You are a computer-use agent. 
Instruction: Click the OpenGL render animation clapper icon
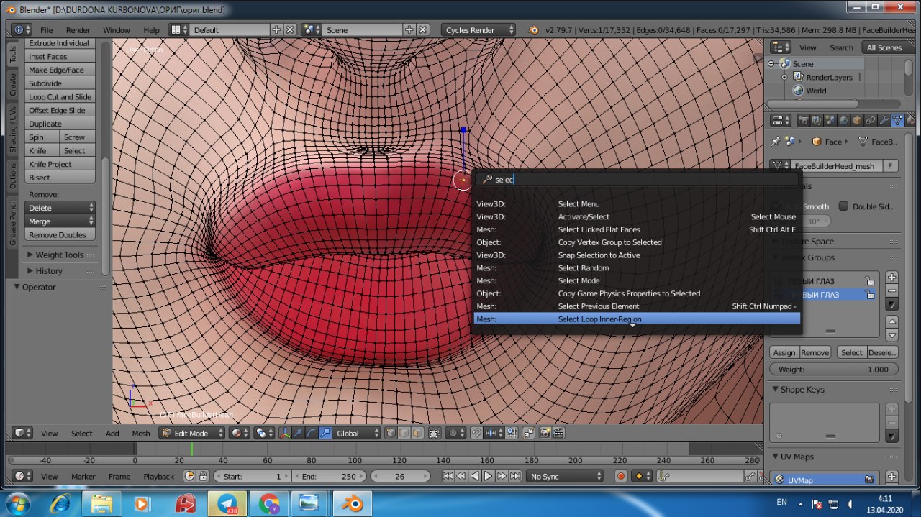click(558, 433)
